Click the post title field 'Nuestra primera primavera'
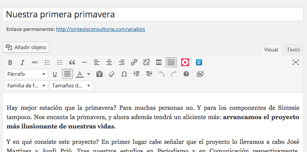307x152 pixels. pyautogui.click(x=153, y=14)
